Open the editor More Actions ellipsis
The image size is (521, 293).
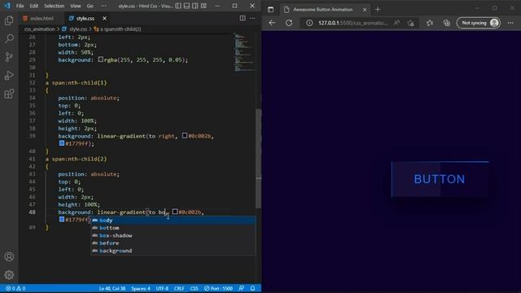pyautogui.click(x=252, y=18)
